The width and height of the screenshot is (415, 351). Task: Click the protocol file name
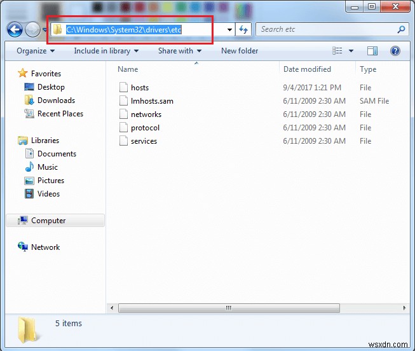(x=145, y=128)
